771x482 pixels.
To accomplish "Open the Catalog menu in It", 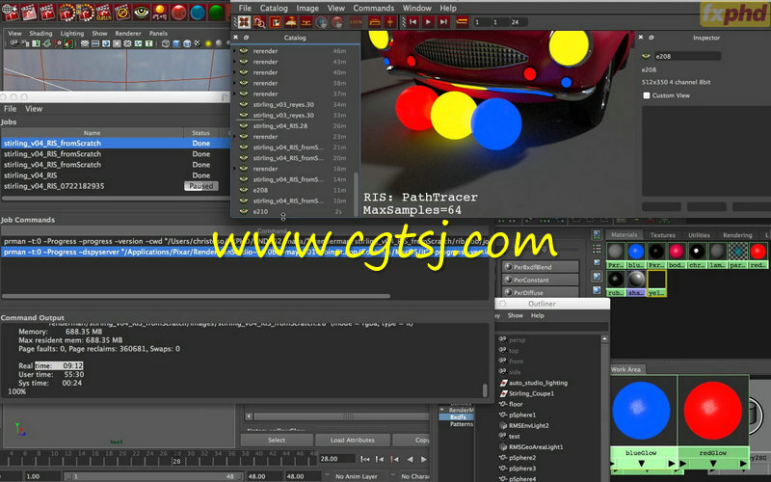I will click(274, 8).
